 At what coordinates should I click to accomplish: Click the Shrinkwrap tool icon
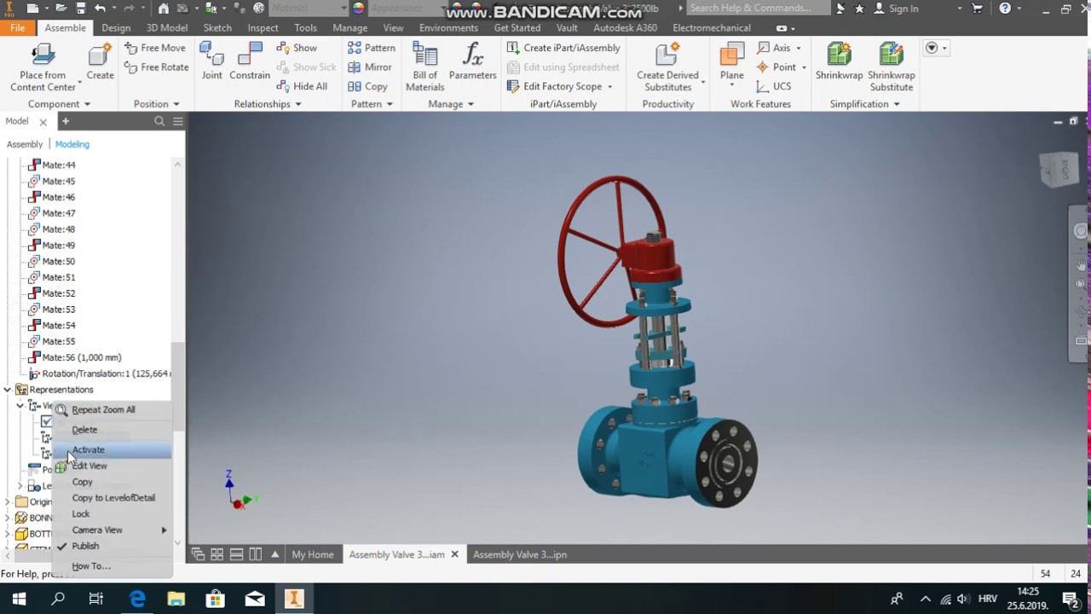[839, 55]
